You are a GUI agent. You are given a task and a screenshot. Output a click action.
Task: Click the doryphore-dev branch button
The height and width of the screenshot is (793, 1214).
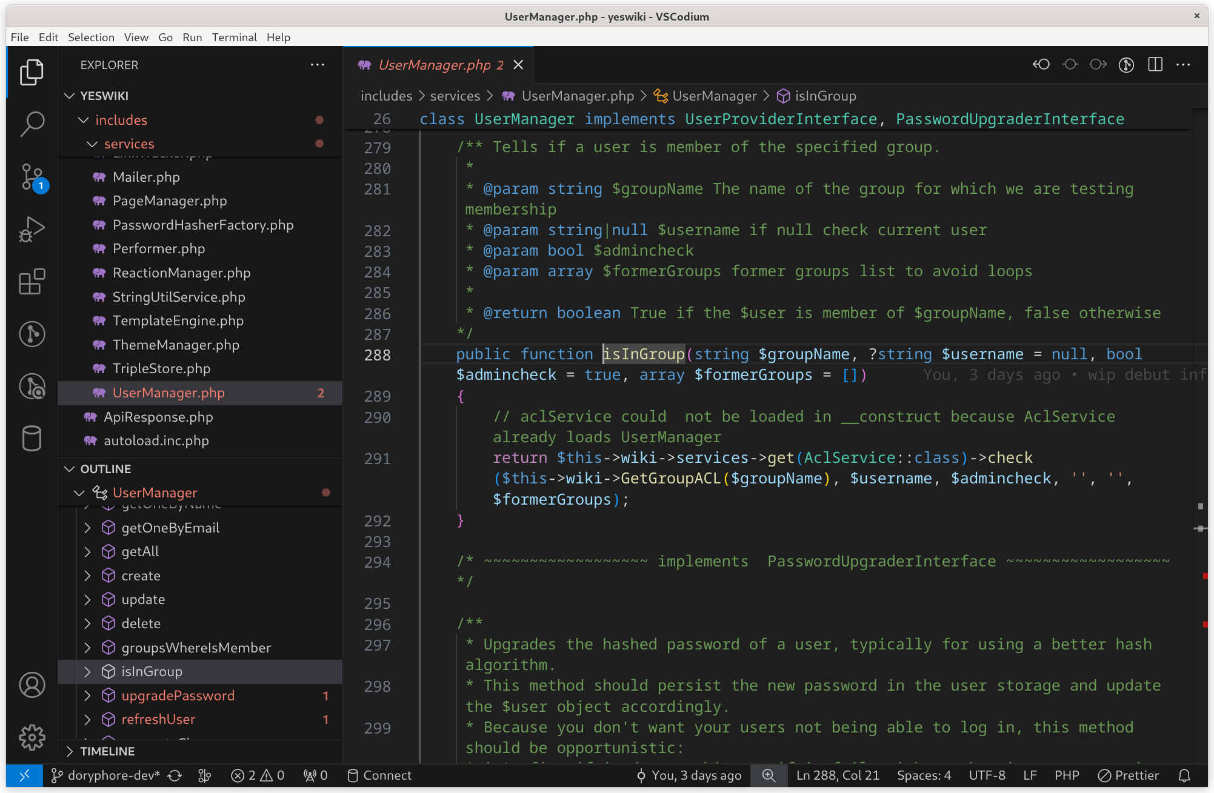(106, 775)
